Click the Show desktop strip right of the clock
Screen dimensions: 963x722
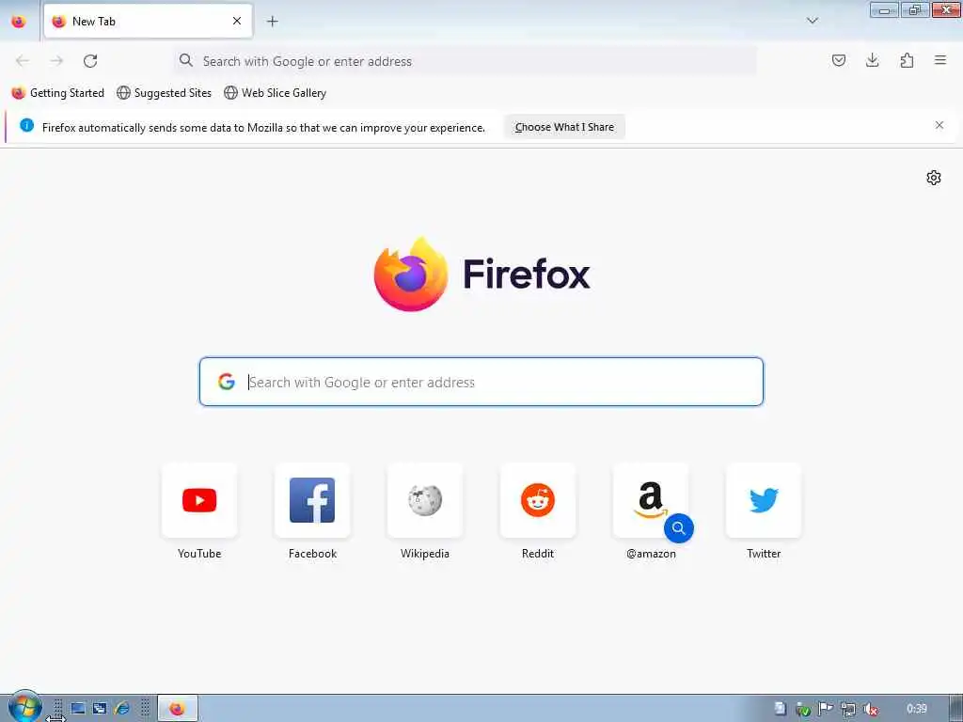[x=956, y=709]
